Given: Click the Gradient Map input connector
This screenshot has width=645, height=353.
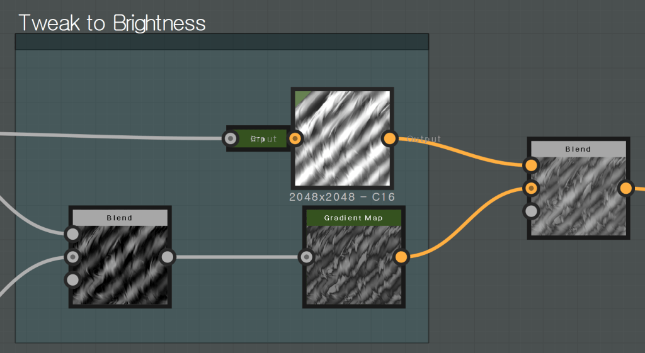Looking at the screenshot, I should [307, 257].
